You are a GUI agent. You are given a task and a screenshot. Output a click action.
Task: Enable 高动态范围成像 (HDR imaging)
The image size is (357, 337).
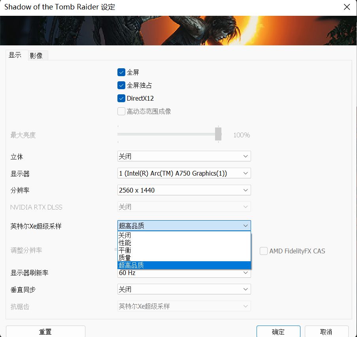(121, 111)
